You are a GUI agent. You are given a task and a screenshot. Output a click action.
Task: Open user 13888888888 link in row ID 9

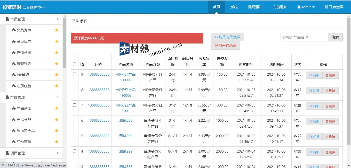pos(99,74)
